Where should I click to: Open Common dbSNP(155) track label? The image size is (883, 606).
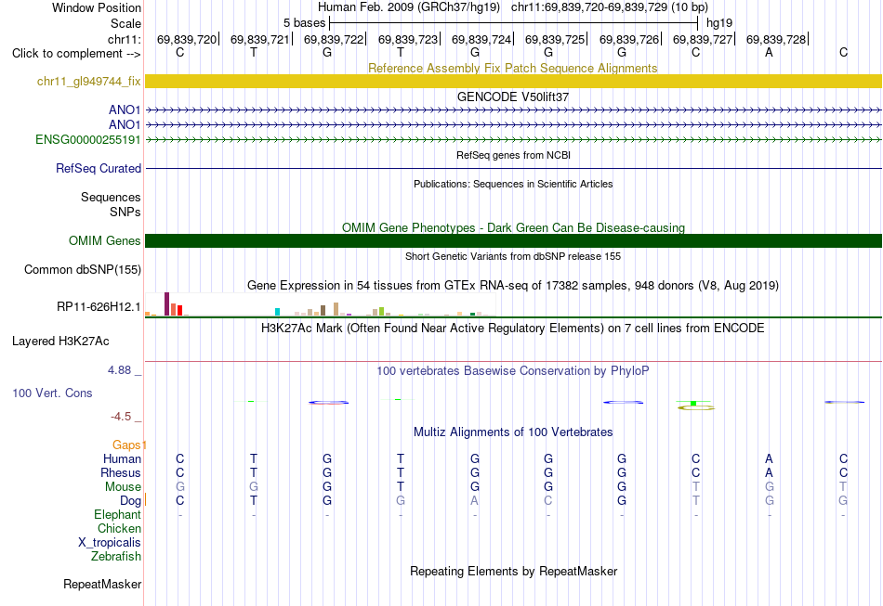(83, 270)
